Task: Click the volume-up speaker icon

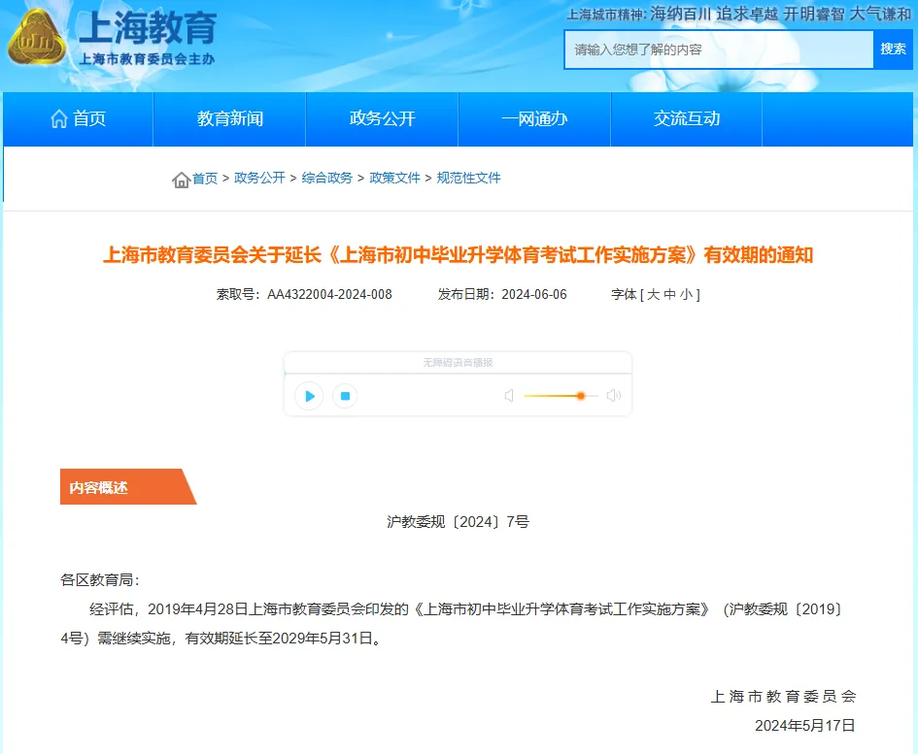Action: coord(613,396)
